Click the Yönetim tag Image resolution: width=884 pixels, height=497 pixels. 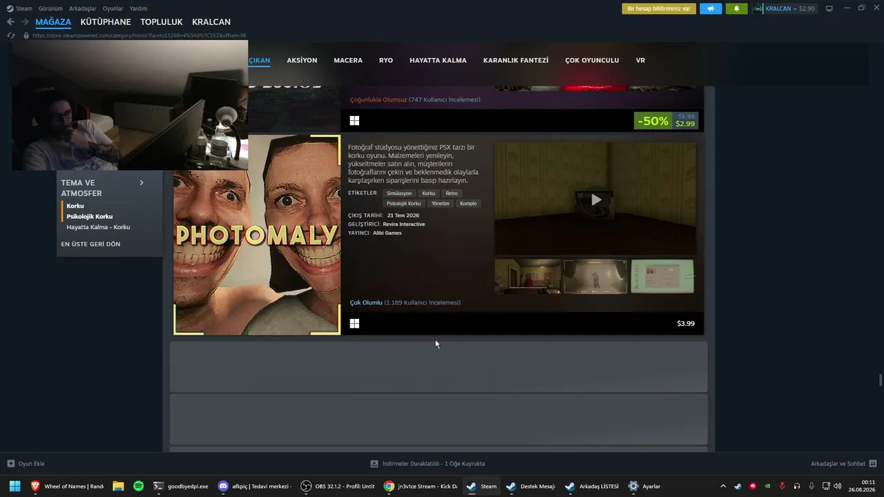[x=441, y=204]
